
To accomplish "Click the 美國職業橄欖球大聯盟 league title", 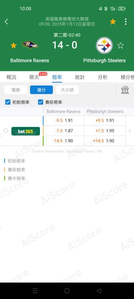I will (67, 19).
